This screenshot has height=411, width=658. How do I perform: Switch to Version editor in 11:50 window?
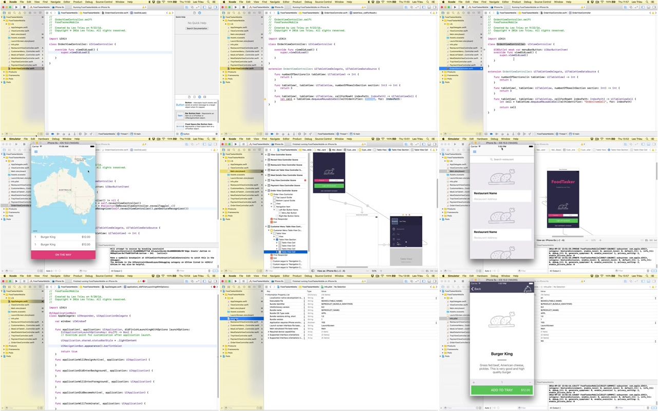(x=198, y=7)
